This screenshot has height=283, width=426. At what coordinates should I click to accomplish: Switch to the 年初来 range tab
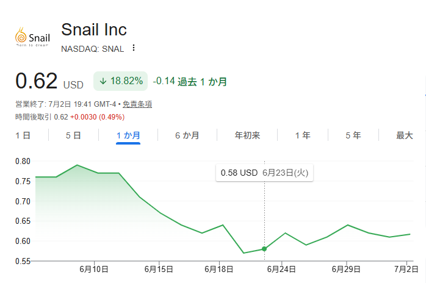[x=247, y=135]
